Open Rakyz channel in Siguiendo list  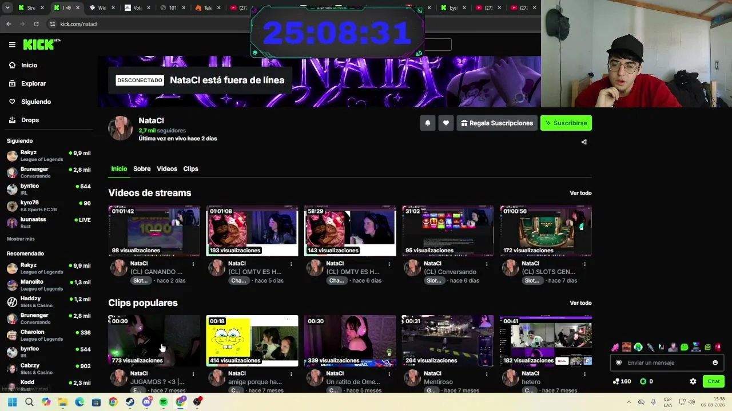click(x=49, y=155)
